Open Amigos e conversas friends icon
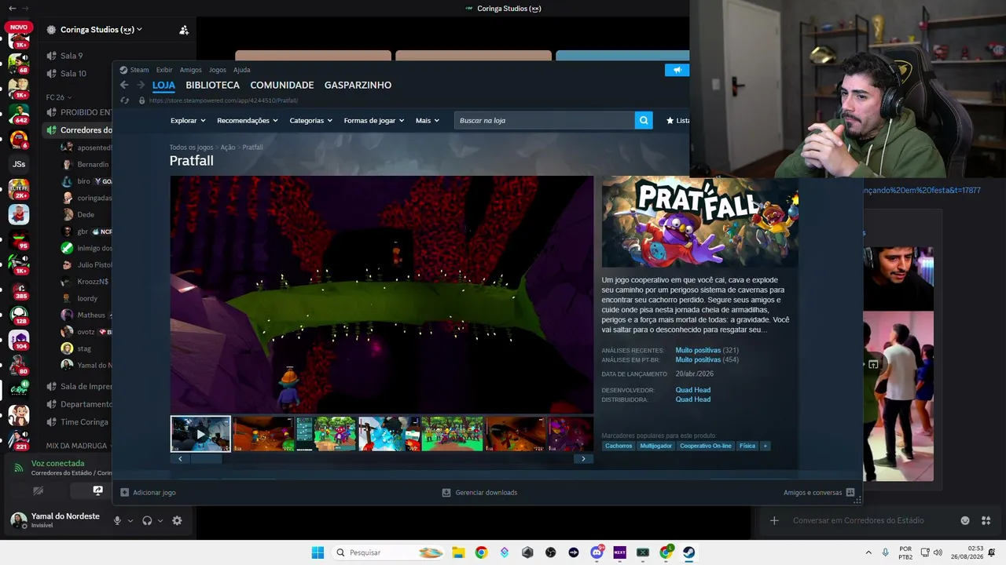Viewport: 1006px width, 565px height. [850, 492]
